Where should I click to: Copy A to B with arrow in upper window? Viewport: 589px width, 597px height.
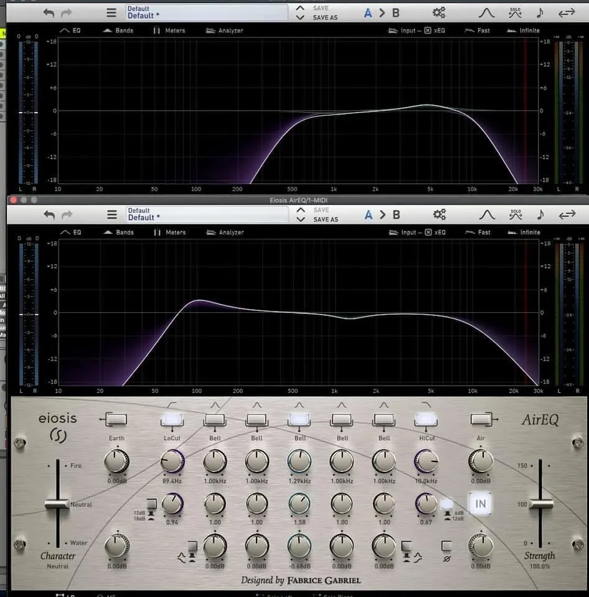click(x=382, y=13)
